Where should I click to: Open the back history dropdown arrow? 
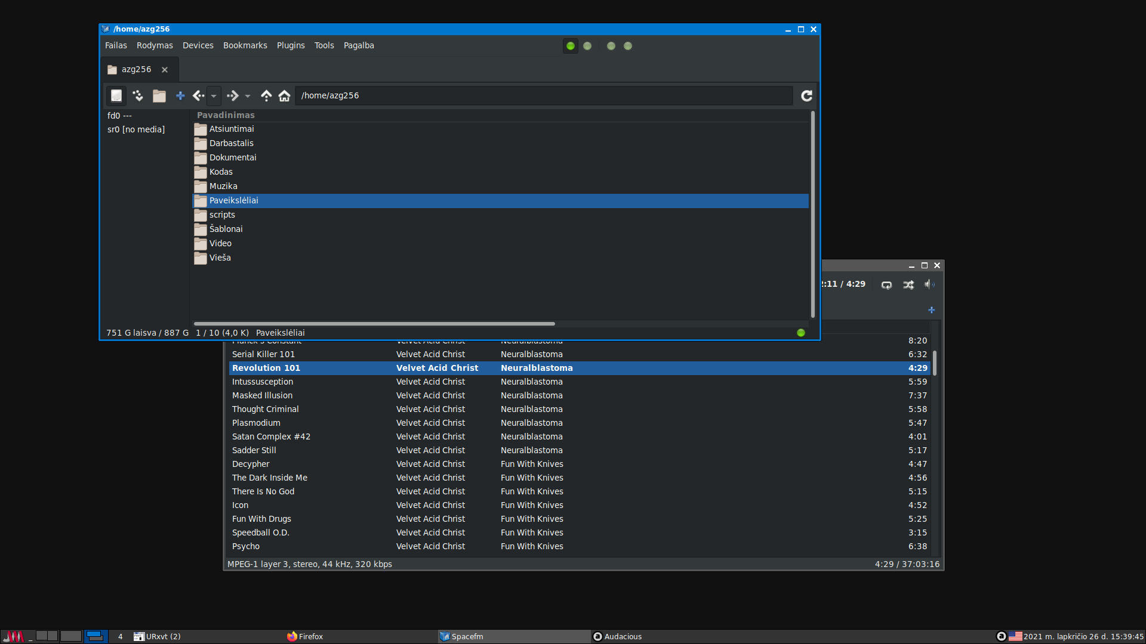[x=214, y=96]
